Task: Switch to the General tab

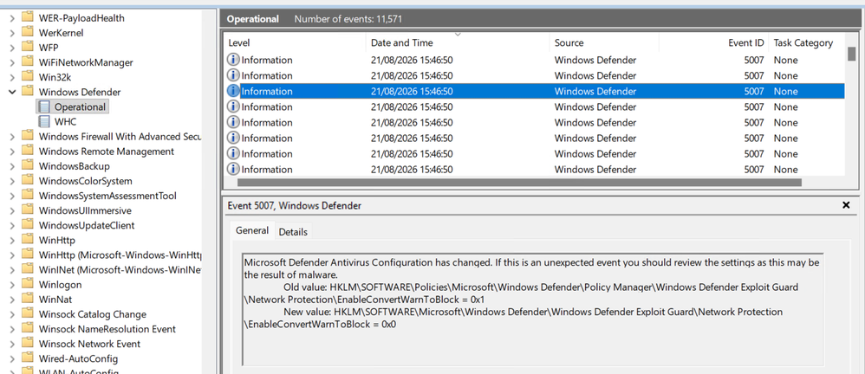Action: click(x=252, y=231)
